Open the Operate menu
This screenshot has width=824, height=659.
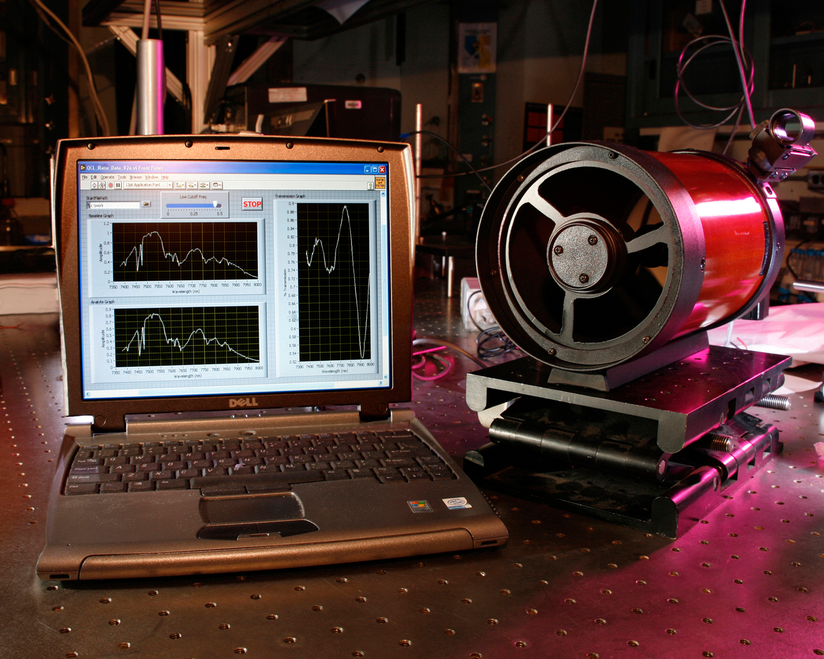107,177
